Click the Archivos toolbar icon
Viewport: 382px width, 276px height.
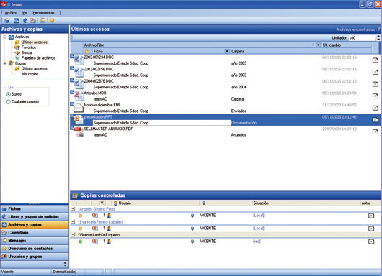pos(16,20)
